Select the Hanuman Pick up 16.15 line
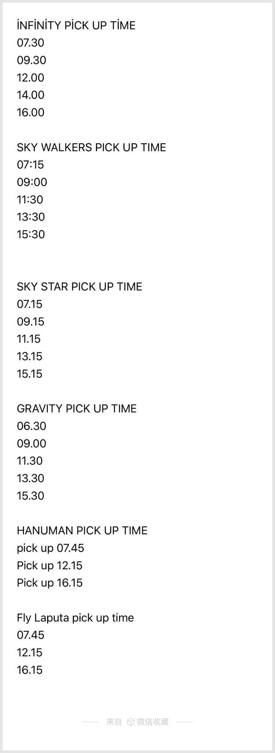 [50, 583]
